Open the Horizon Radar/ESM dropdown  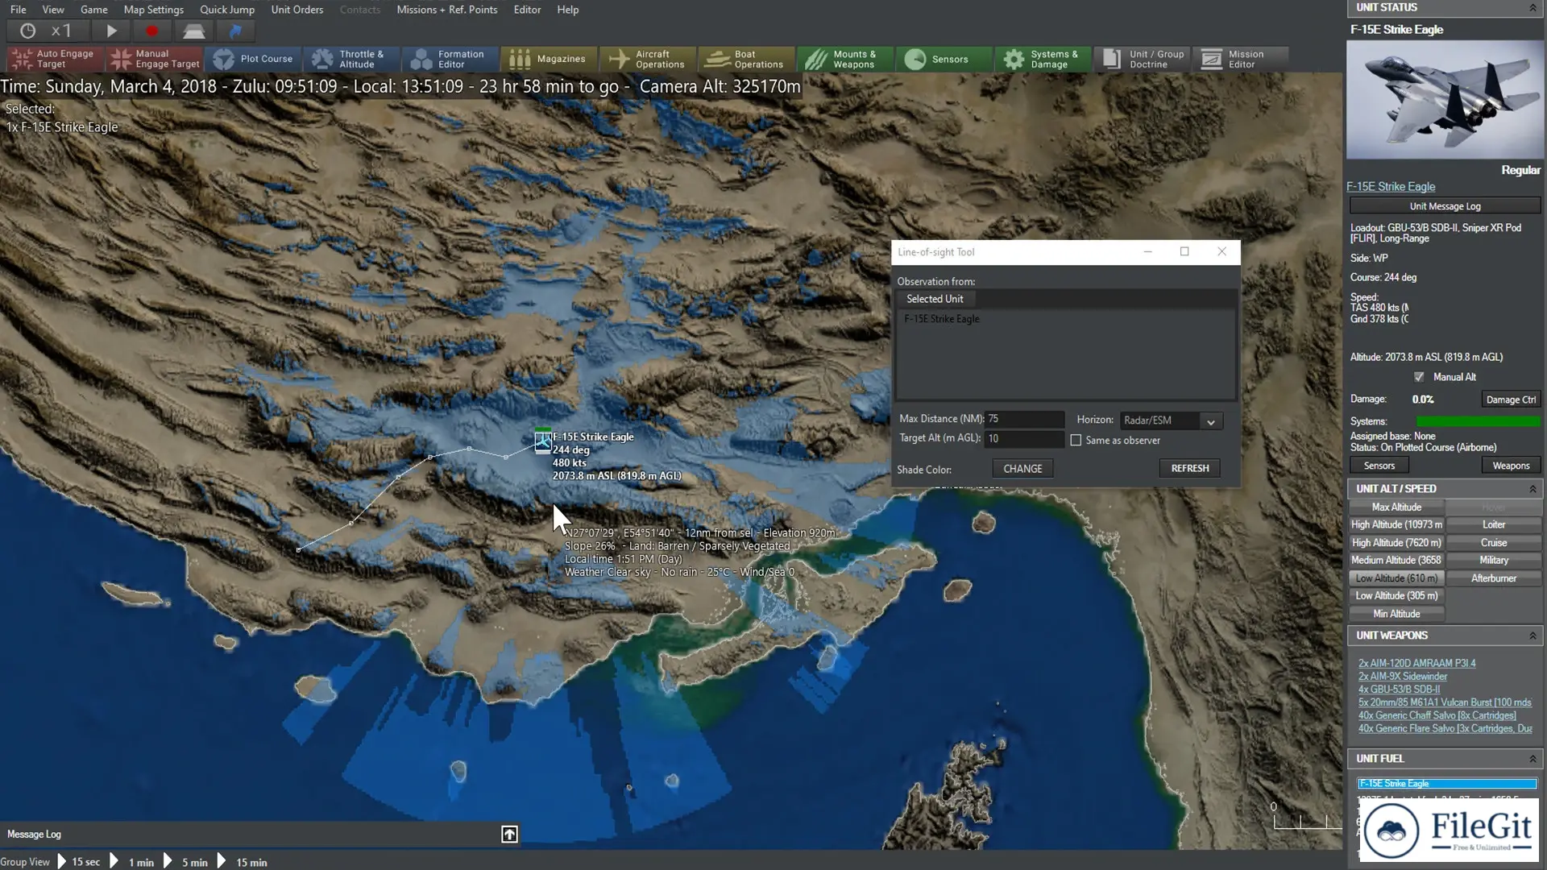(x=1172, y=420)
